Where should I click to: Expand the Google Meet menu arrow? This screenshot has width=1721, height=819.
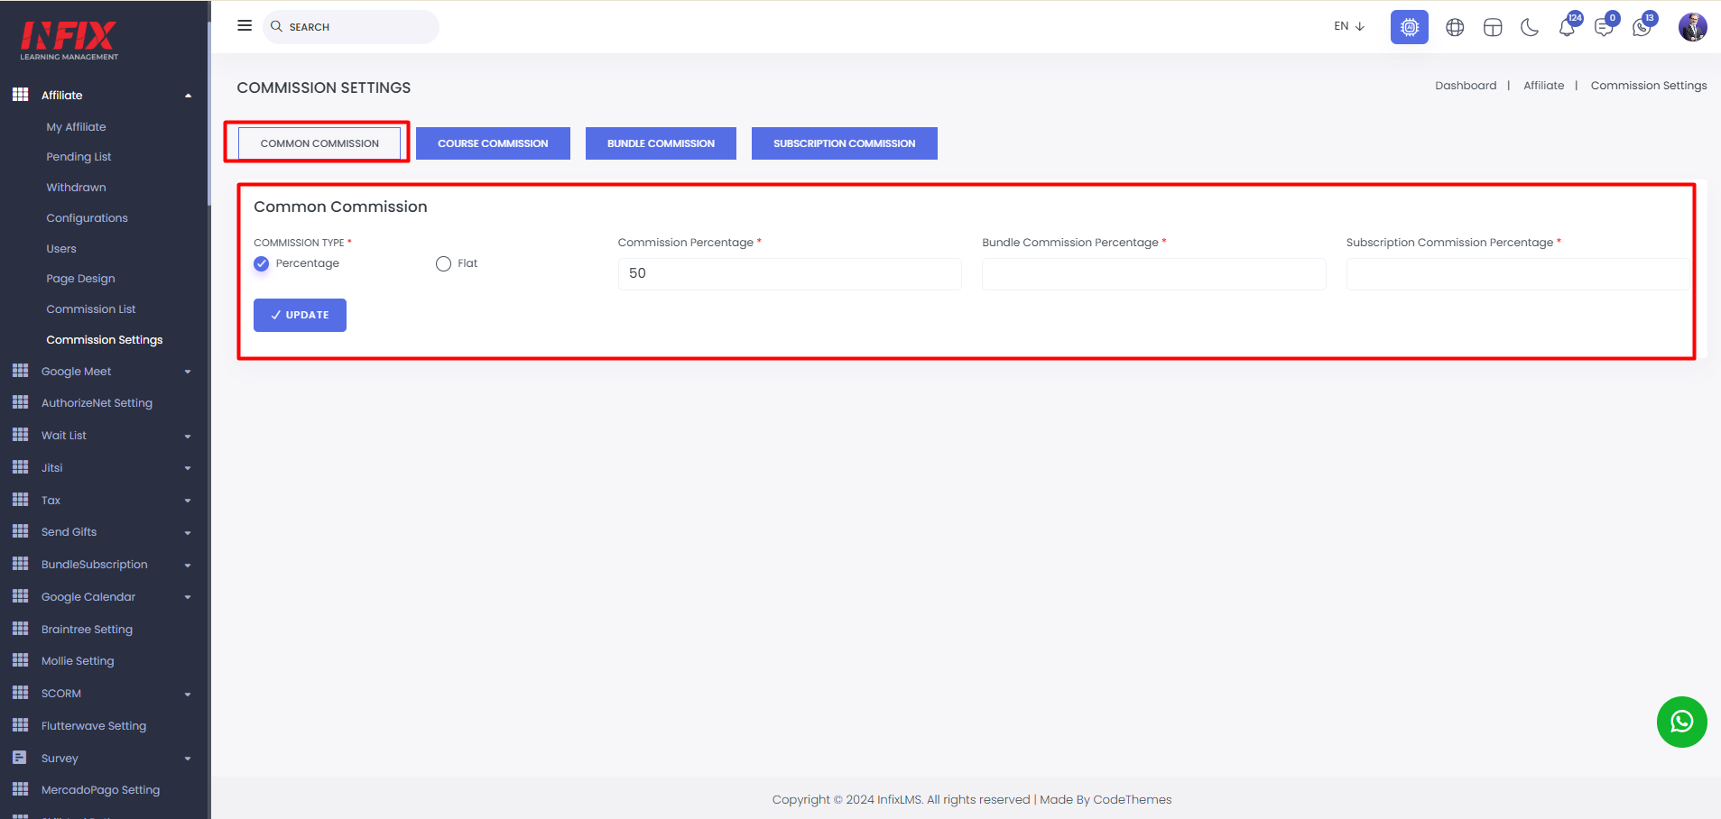pos(188,372)
